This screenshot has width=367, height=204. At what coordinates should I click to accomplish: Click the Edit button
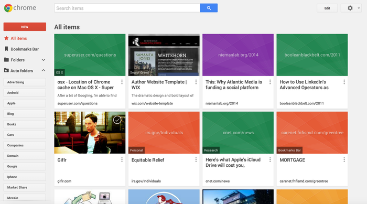[x=327, y=8]
